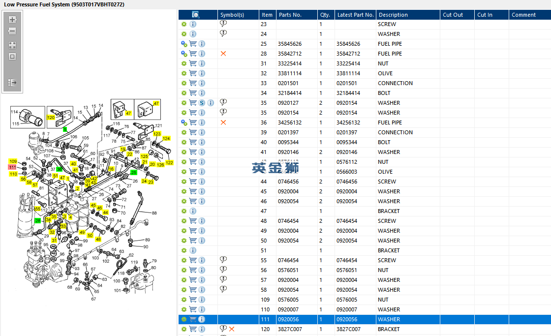The height and width of the screenshot is (336, 551).
Task: Click the S supersession icon for item 35
Action: [202, 103]
